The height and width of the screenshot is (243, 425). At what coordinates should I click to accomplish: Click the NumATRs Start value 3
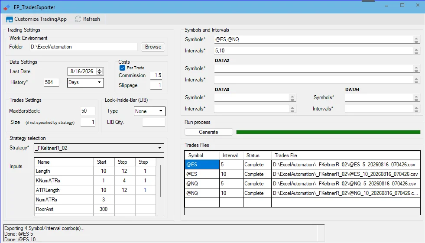pos(104,200)
